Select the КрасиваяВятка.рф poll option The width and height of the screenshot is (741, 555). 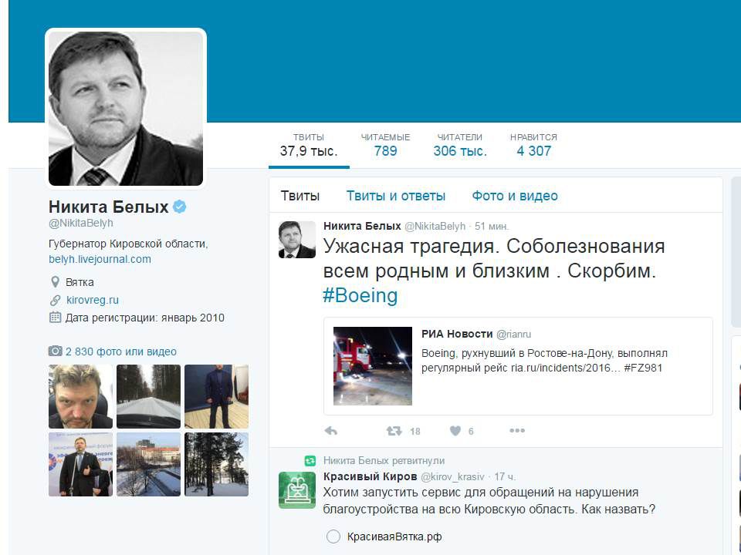(333, 536)
